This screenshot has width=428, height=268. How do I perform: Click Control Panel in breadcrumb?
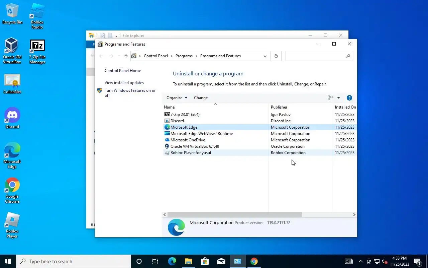[156, 56]
